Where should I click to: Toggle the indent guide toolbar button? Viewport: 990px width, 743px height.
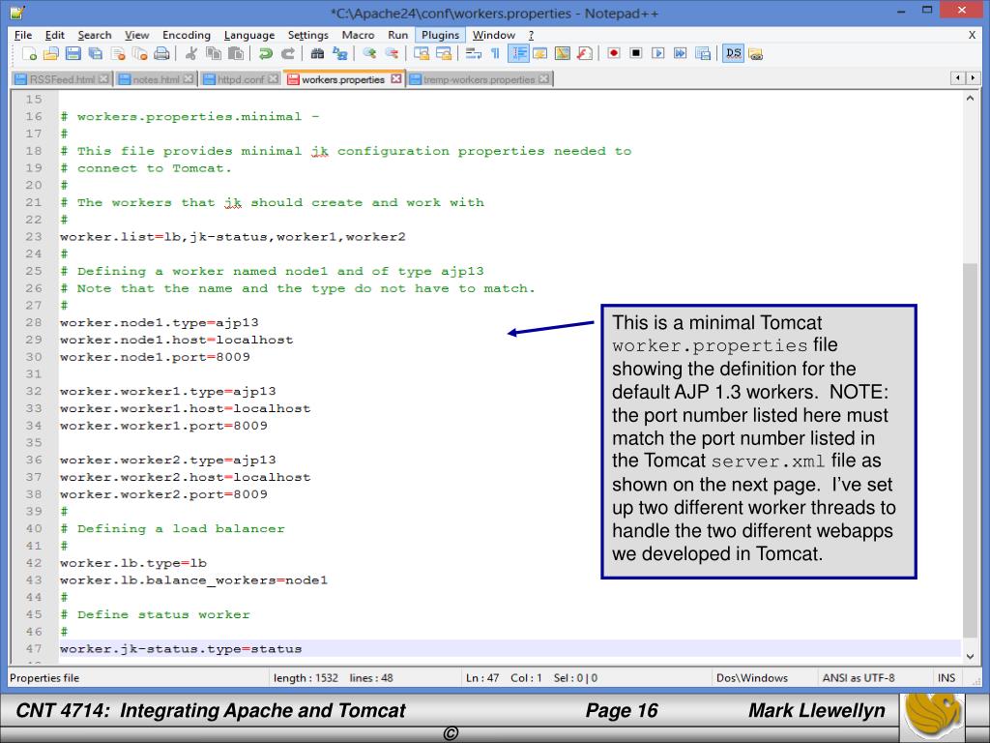[x=518, y=54]
